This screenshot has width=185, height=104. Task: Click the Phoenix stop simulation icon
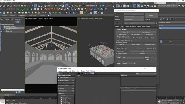[x=38, y=9]
